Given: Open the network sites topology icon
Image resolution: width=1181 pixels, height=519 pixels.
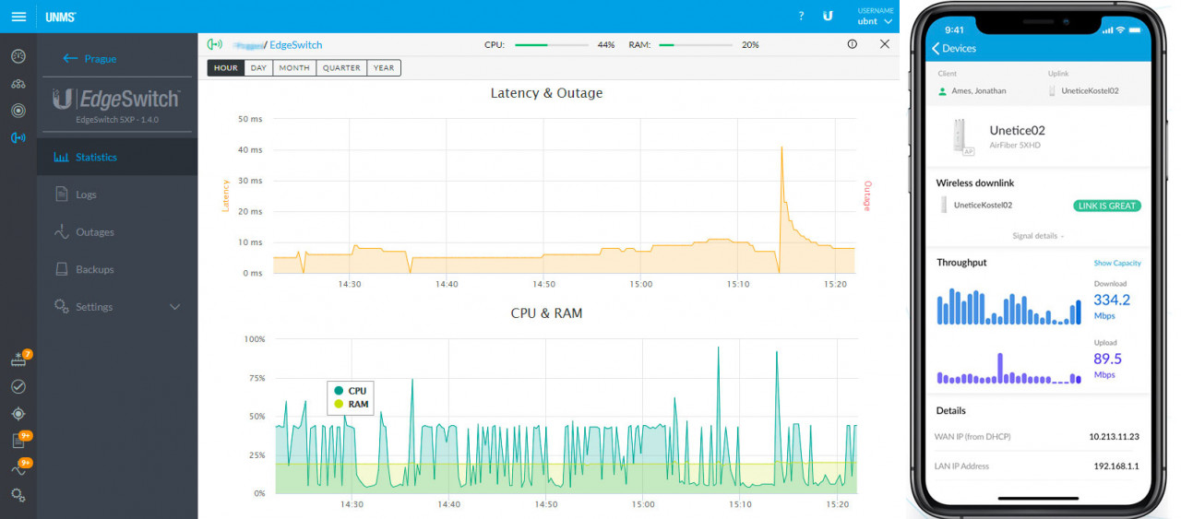Looking at the screenshot, I should pyautogui.click(x=18, y=84).
